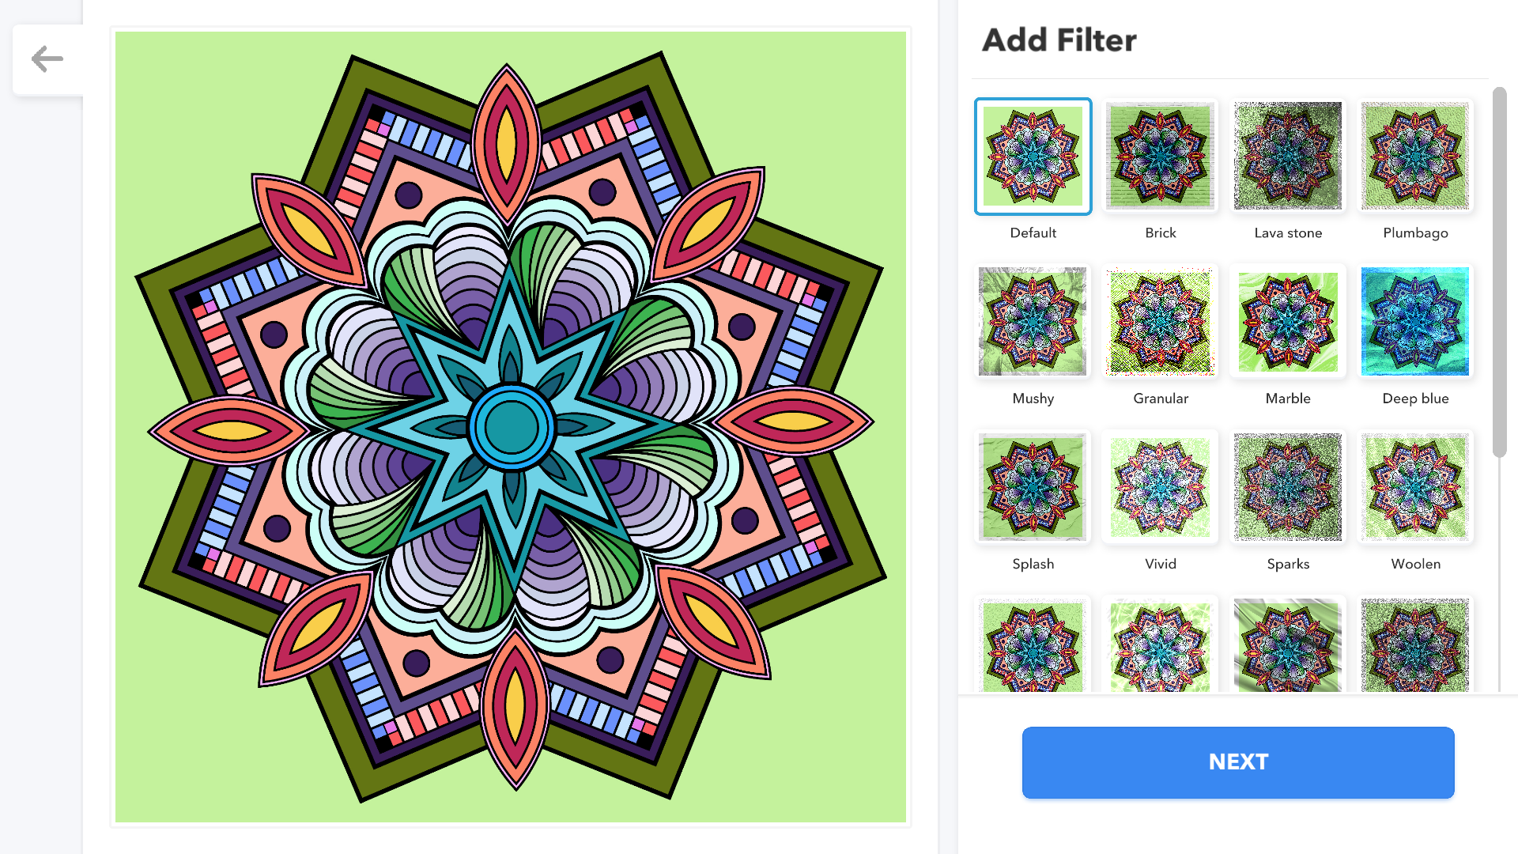Pick the Granular filter
Screen dimensions: 1518x854
(1160, 322)
